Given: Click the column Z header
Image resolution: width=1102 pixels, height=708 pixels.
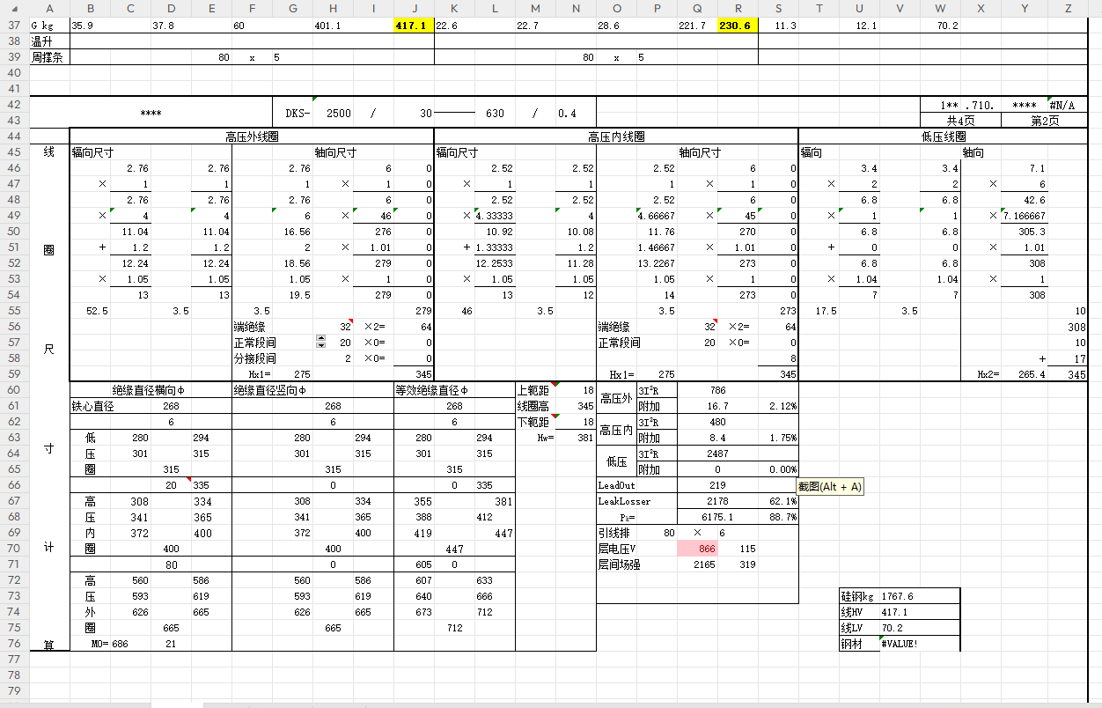Looking at the screenshot, I should click(x=1068, y=8).
